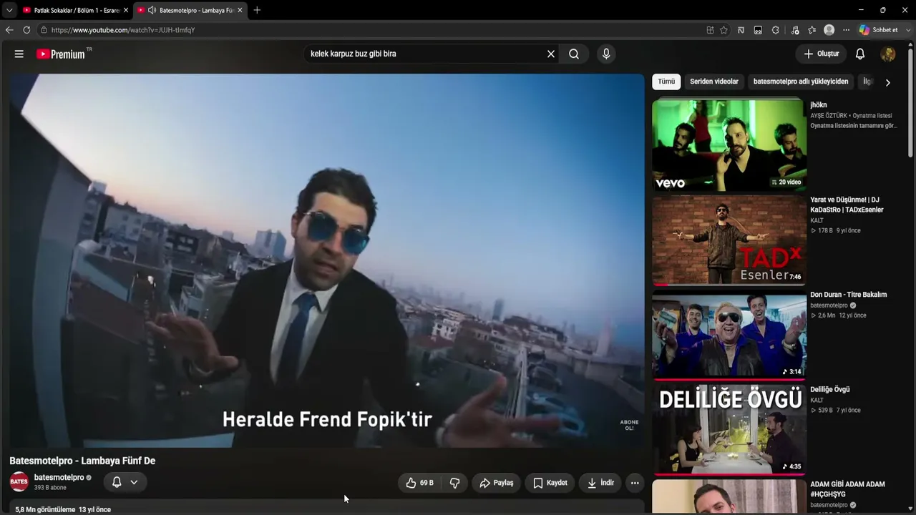Click the search input field
Screen dimensions: 916x515
point(426,54)
